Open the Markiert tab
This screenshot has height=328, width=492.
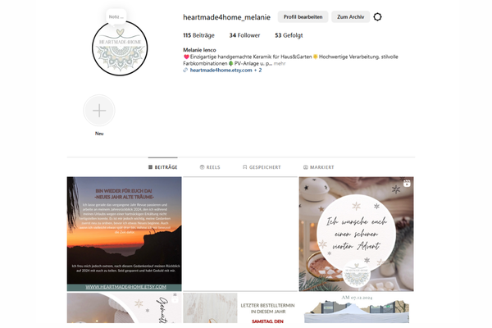pos(318,167)
